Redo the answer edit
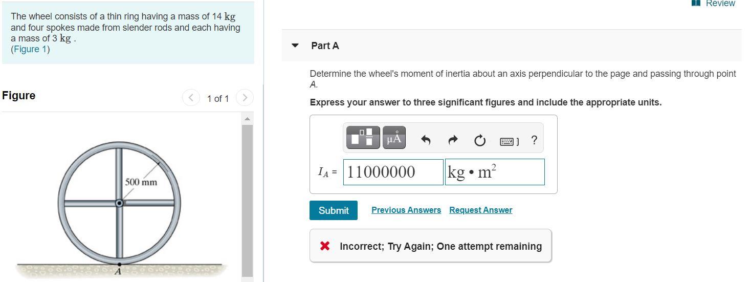Viewport: 750px width, 282px height. coord(452,140)
